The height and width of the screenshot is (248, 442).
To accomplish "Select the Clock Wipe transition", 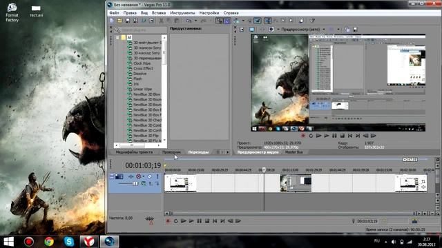I will pos(142,63).
